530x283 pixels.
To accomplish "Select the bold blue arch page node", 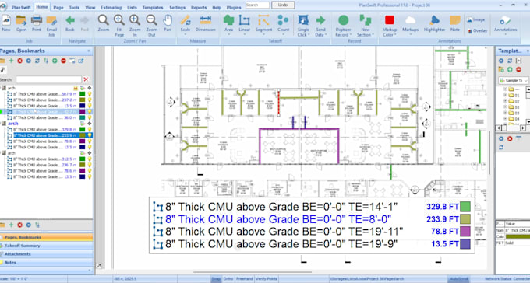I will [12, 124].
